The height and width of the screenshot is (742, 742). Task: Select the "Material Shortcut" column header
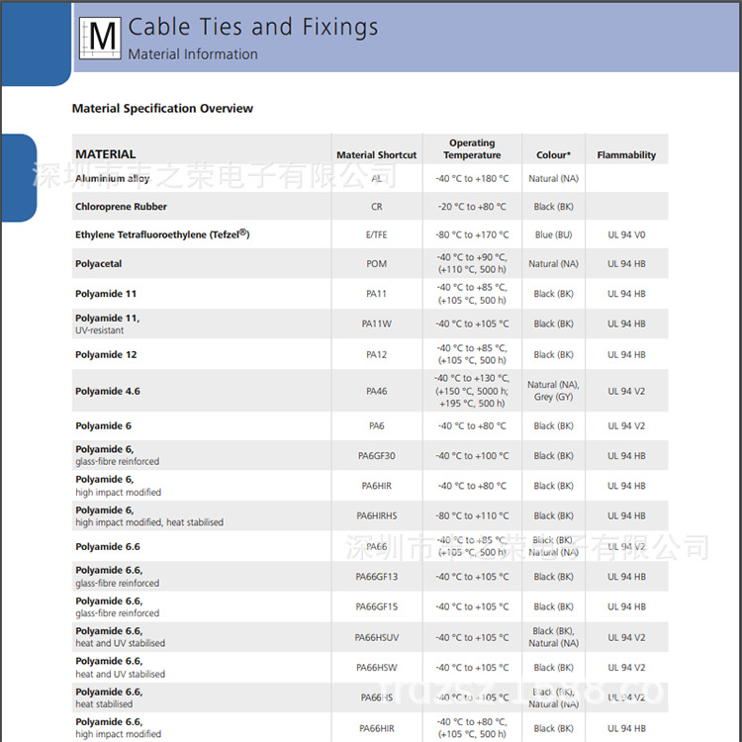click(x=376, y=155)
